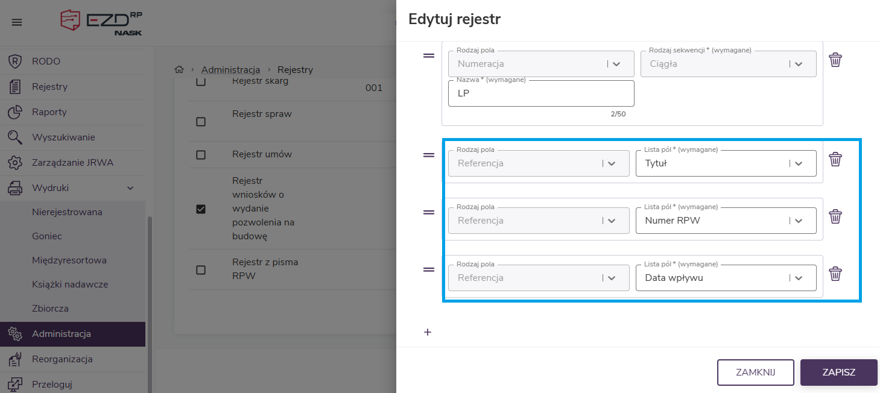
Task: Click the Rejestry clipboard icon
Action: click(15, 87)
